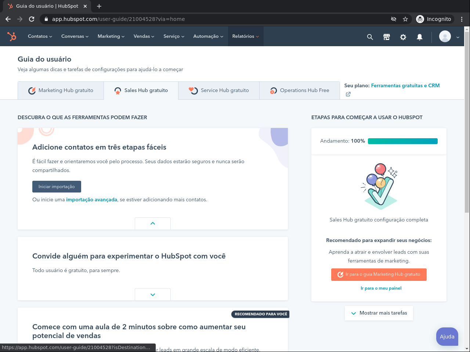Close the Guia do usuário browser tab

pos(85,6)
